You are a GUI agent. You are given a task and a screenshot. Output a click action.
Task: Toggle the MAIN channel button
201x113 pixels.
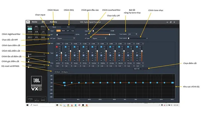point(30,34)
